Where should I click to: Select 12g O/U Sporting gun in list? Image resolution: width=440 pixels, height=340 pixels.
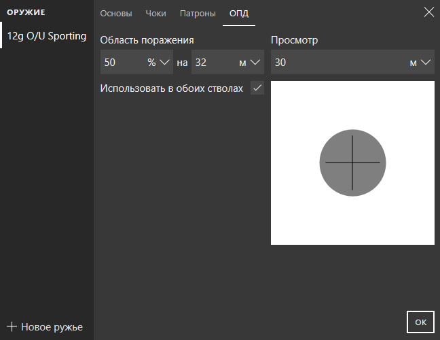click(47, 35)
